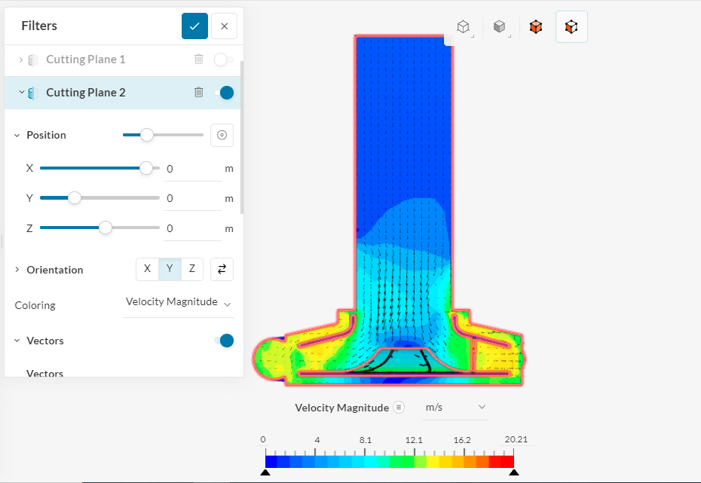Select the Z orientation axis button
701x483 pixels.
pyautogui.click(x=191, y=268)
